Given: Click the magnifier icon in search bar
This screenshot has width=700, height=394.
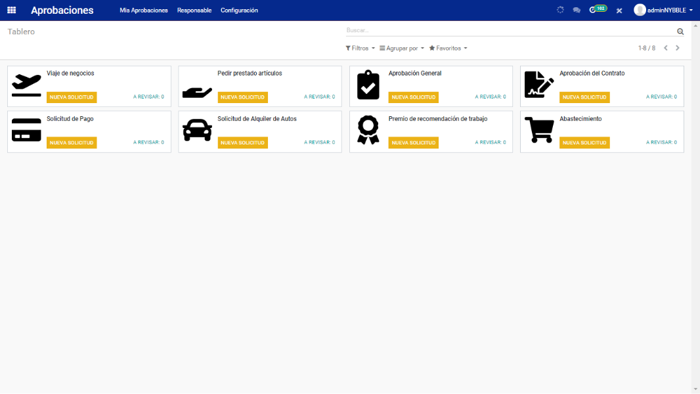Looking at the screenshot, I should [680, 31].
